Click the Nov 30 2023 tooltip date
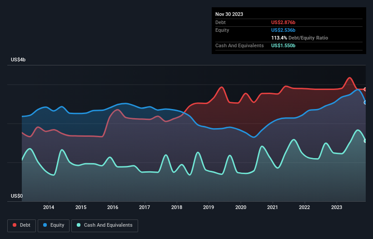Viewport: 373px width, 239px height. click(x=229, y=14)
